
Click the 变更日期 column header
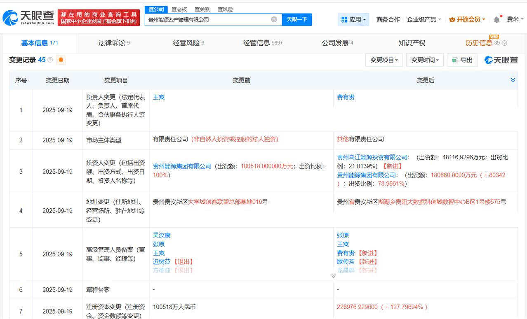pyautogui.click(x=57, y=81)
